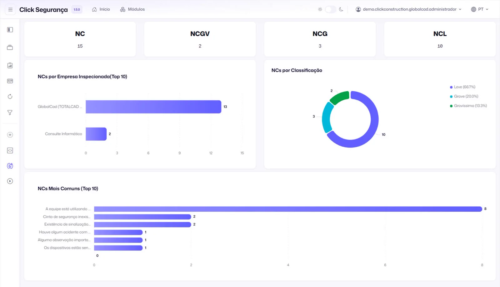Click the sun light-mode icon
Image resolution: width=500 pixels, height=287 pixels.
320,9
